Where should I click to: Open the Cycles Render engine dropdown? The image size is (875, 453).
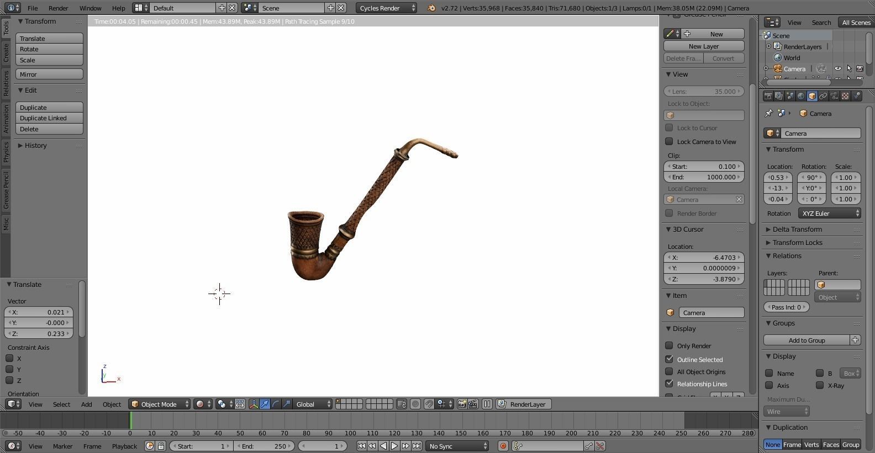[x=387, y=8]
